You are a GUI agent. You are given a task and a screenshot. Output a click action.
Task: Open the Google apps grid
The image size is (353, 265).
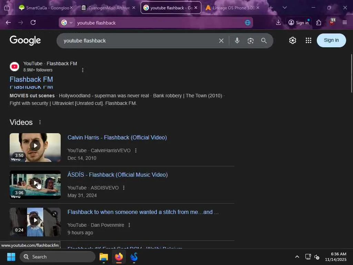click(x=308, y=41)
